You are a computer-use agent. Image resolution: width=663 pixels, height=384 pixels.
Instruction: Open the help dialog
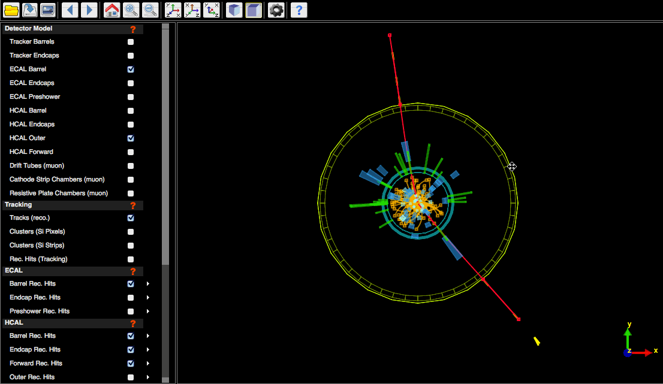coord(299,10)
